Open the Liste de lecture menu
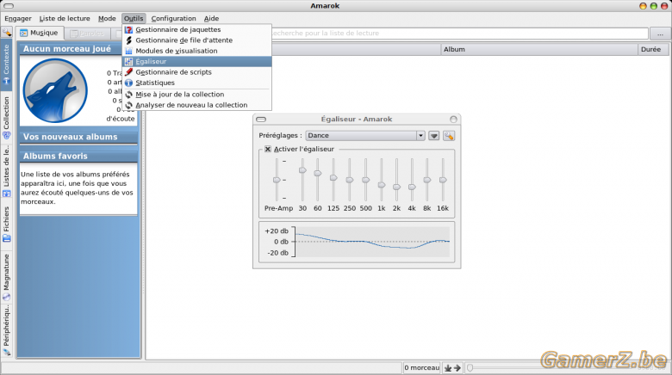 [x=65, y=18]
